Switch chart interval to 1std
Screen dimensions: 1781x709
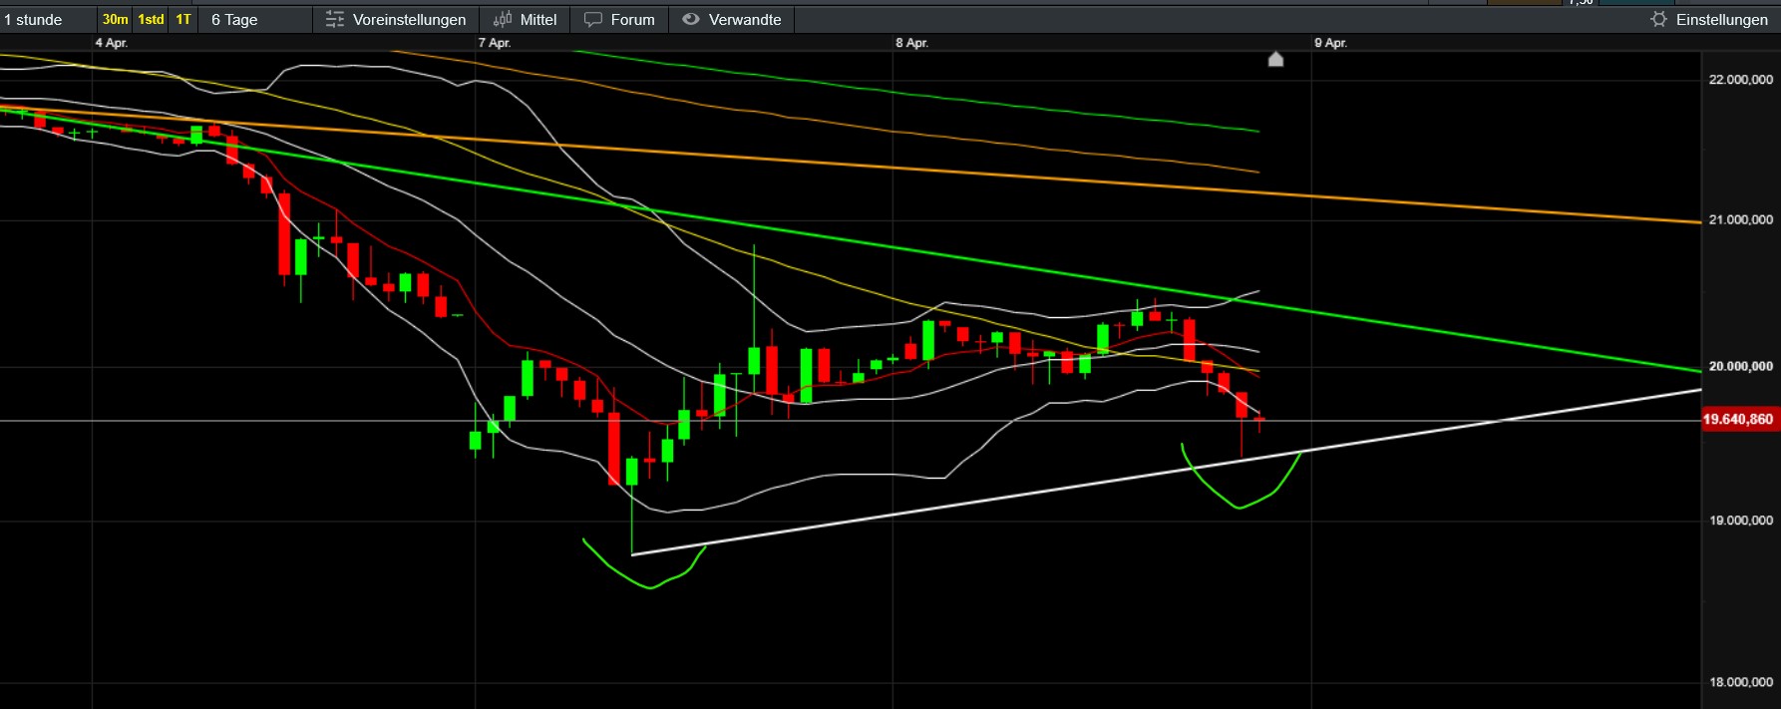151,20
